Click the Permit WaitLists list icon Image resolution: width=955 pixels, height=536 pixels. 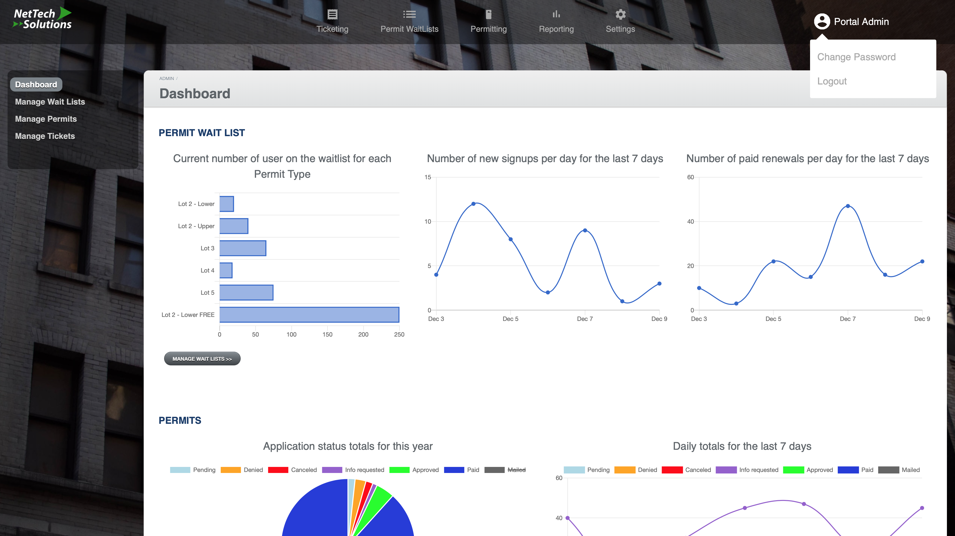pos(409,14)
